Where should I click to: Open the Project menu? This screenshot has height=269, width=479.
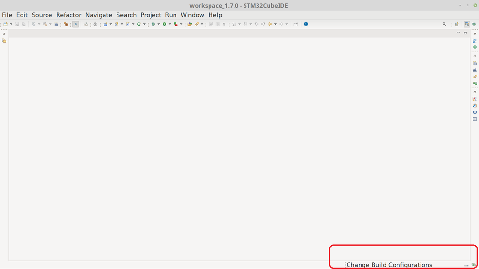tap(151, 15)
